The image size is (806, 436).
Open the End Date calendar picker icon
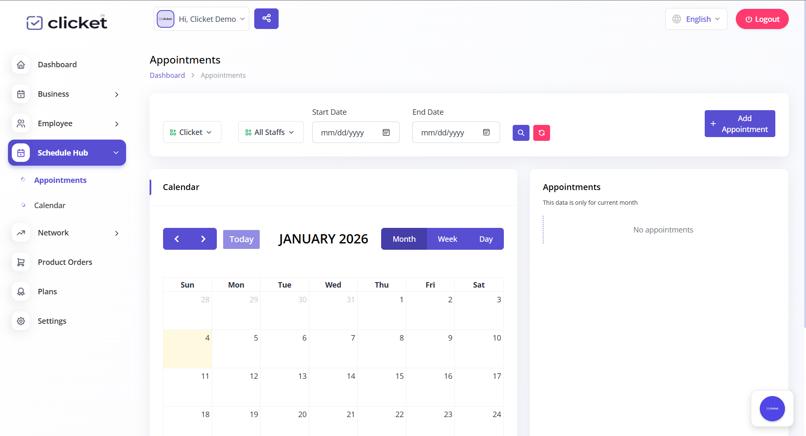coord(486,132)
